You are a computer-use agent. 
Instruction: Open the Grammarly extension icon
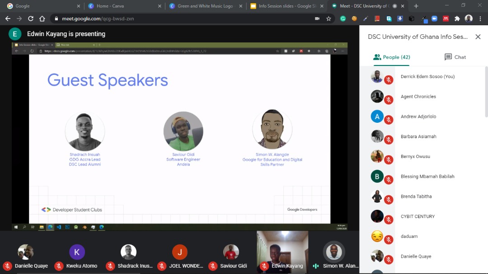coord(343,19)
